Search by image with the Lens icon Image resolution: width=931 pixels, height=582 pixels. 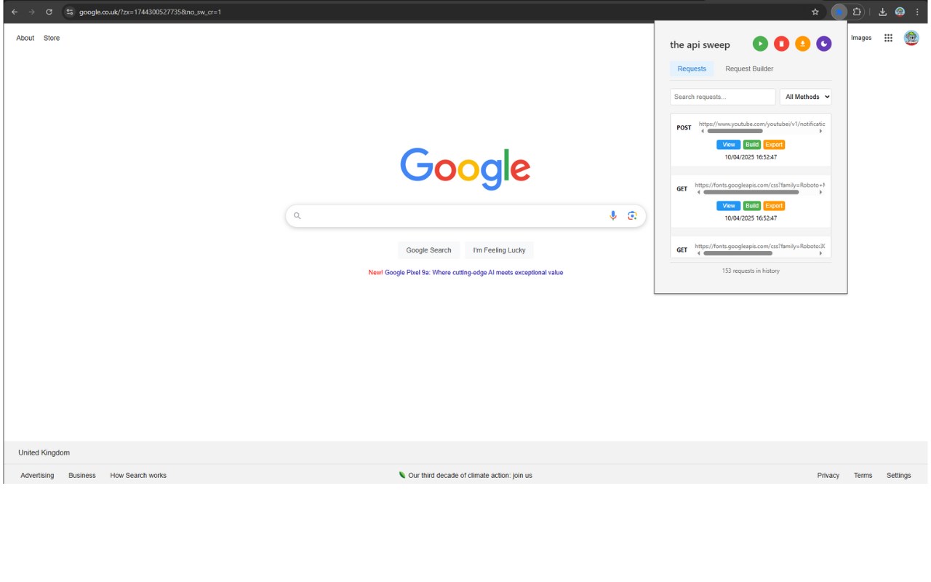tap(632, 215)
